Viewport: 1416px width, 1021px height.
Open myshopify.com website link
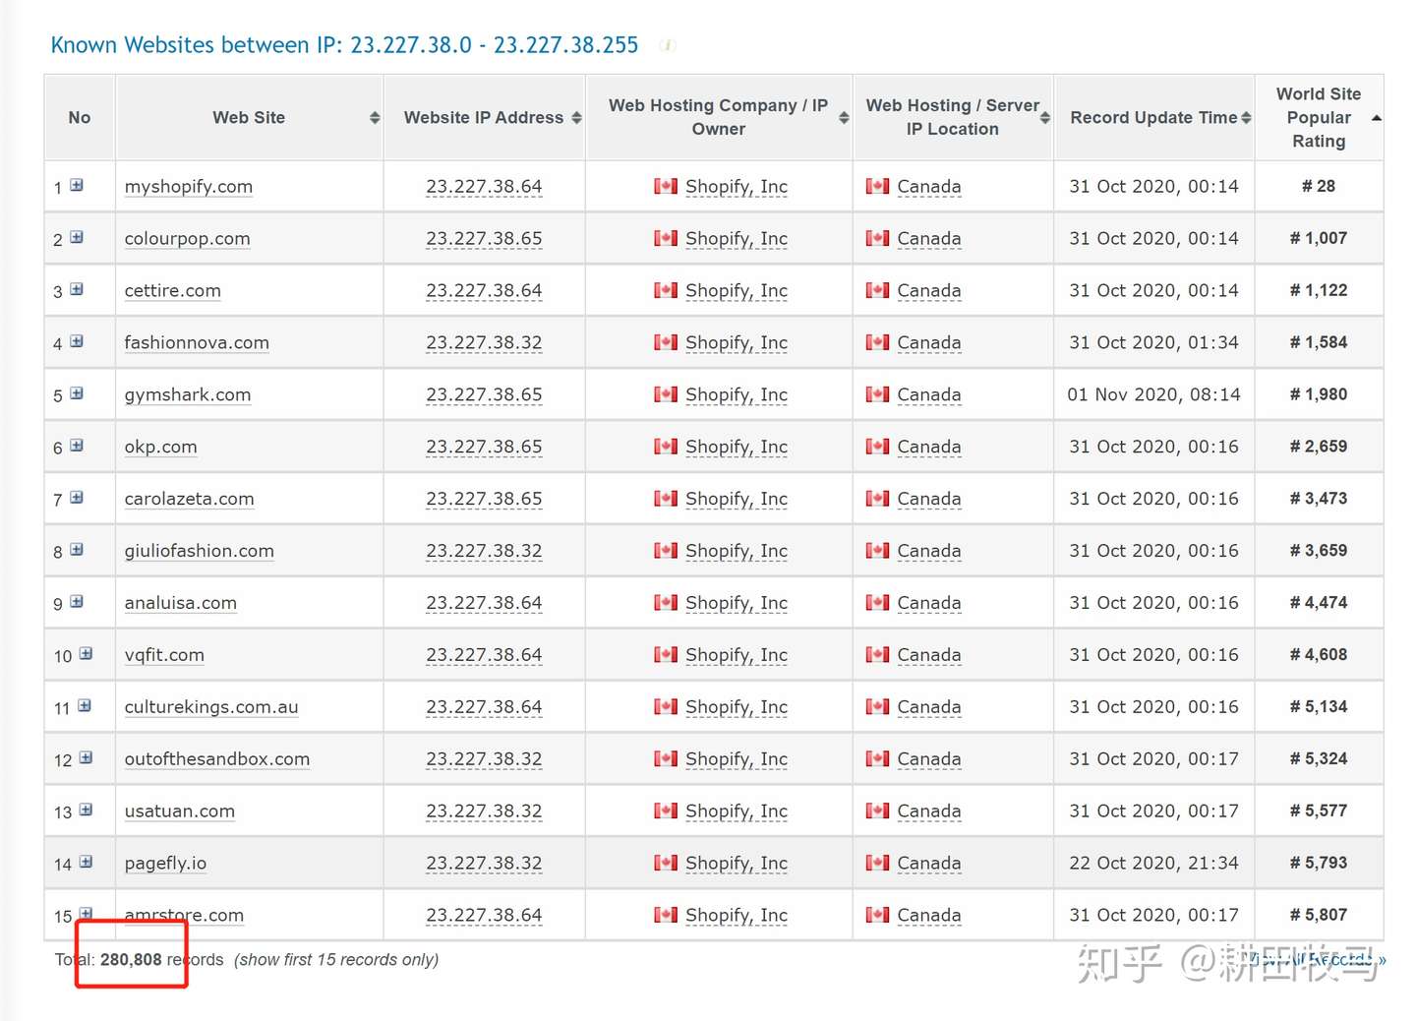[x=189, y=187]
